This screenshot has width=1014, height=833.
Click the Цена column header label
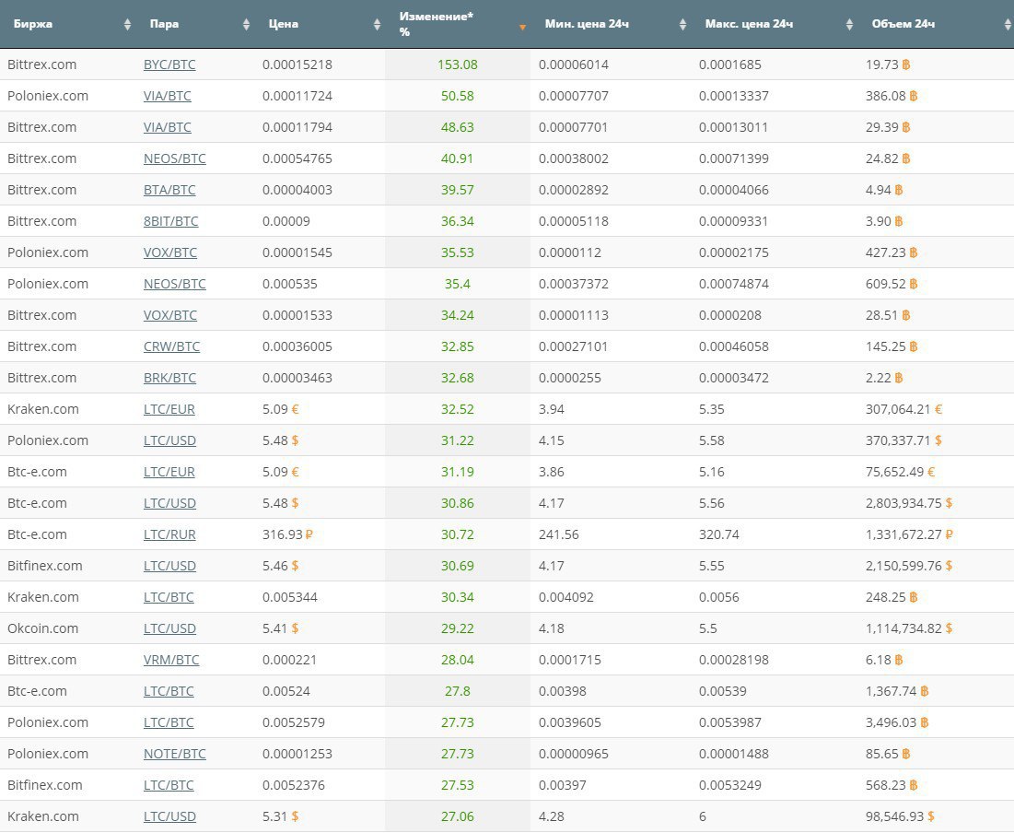click(284, 24)
